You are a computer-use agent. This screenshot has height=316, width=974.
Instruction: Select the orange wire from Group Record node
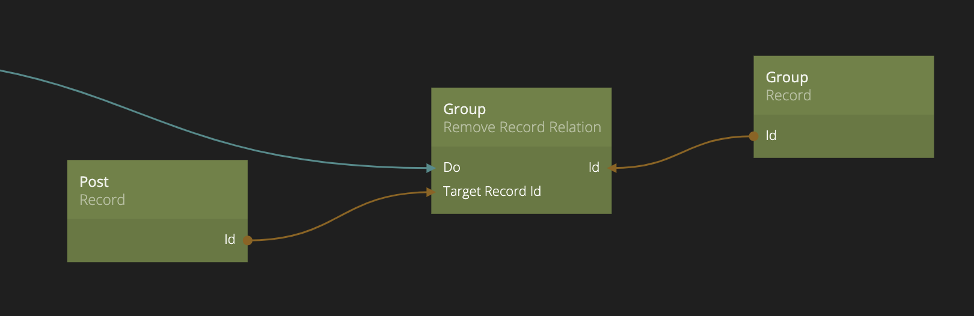(679, 152)
